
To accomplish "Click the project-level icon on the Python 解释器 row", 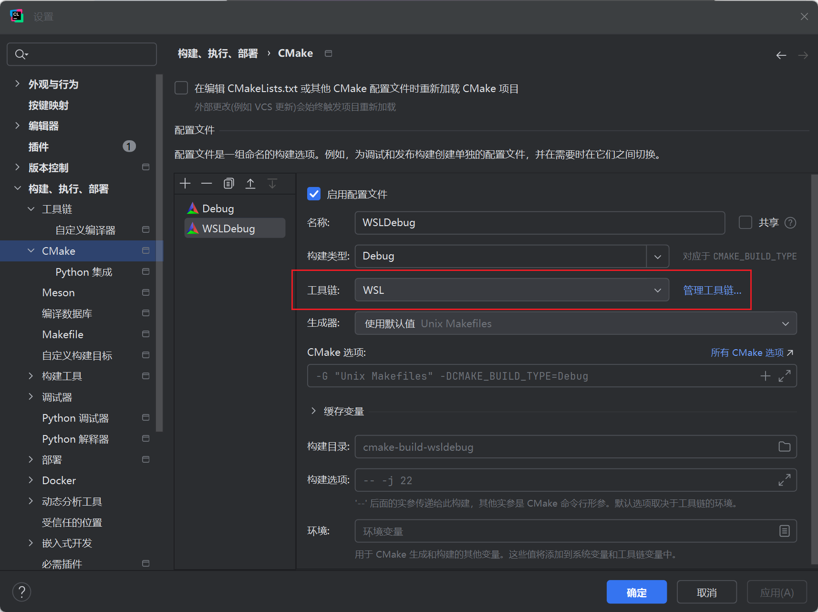I will (146, 438).
